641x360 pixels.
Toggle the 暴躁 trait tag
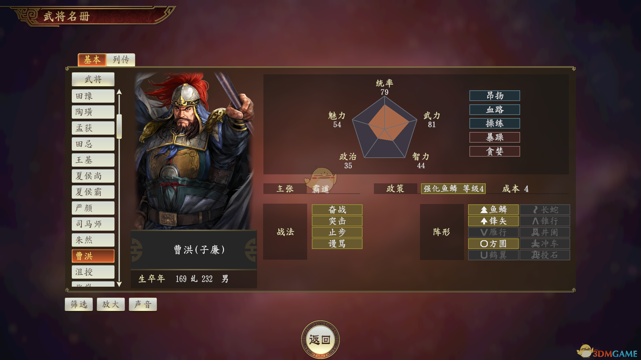click(x=494, y=137)
